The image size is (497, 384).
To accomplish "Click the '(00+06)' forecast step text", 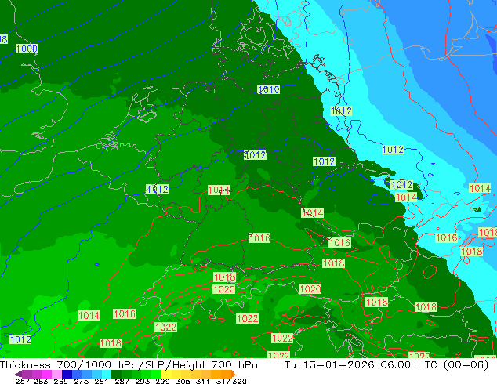I will point(466,365).
